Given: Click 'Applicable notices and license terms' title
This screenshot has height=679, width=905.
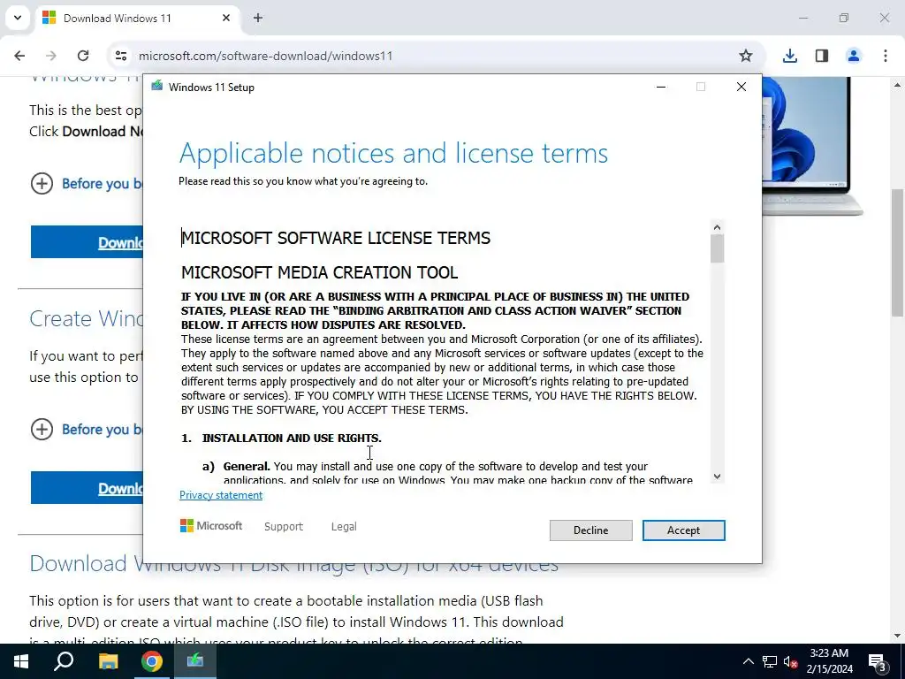Looking at the screenshot, I should pyautogui.click(x=393, y=154).
